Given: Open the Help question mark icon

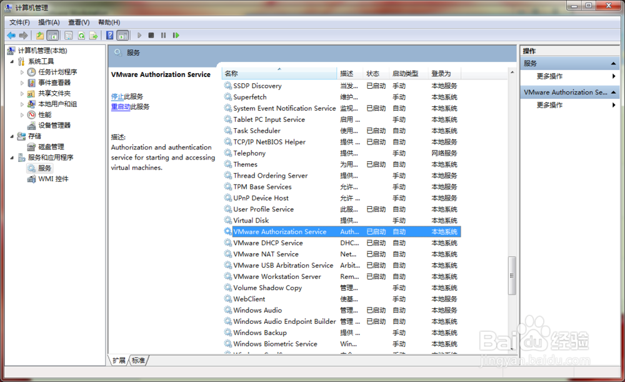Looking at the screenshot, I should (x=109, y=36).
